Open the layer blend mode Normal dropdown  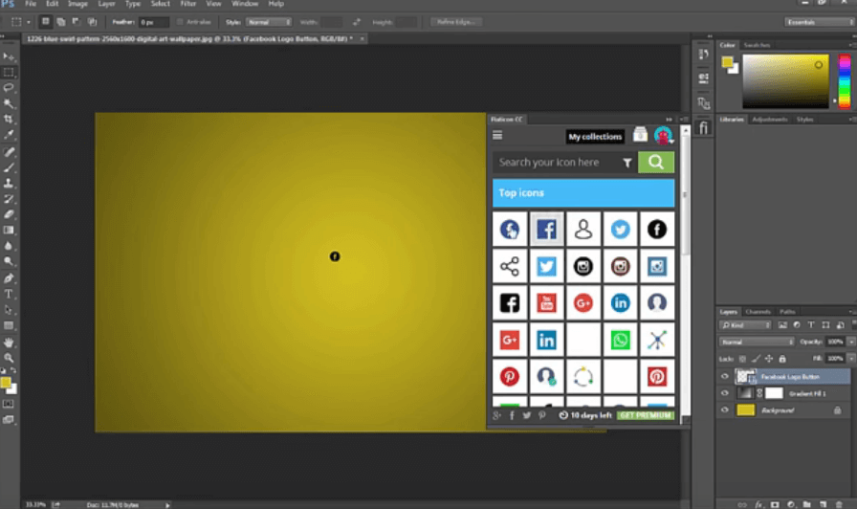(x=757, y=342)
